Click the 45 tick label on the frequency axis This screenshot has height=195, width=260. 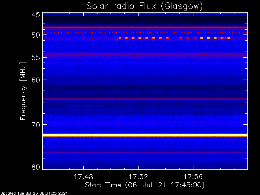tap(36, 15)
